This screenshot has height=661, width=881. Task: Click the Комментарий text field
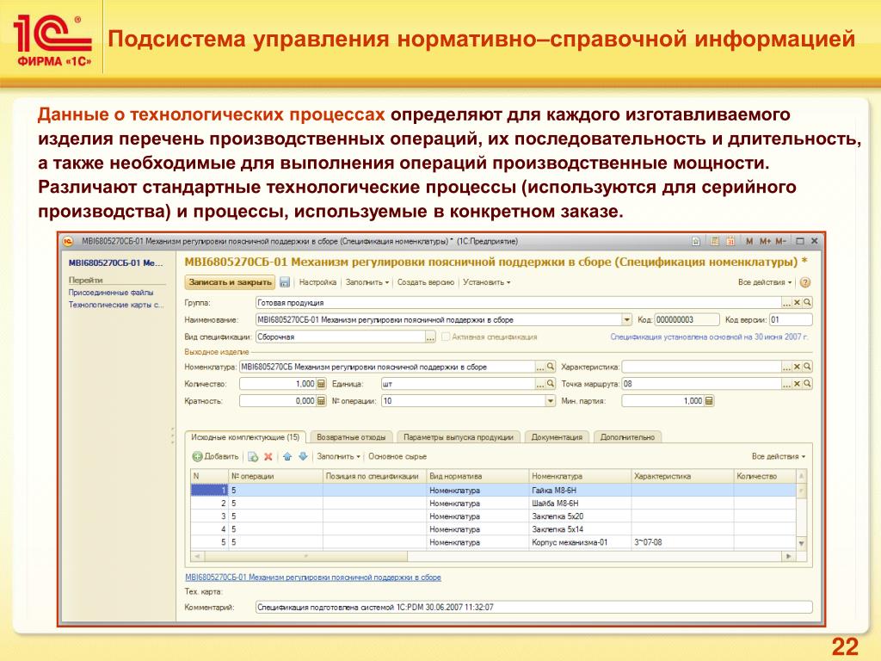(533, 607)
